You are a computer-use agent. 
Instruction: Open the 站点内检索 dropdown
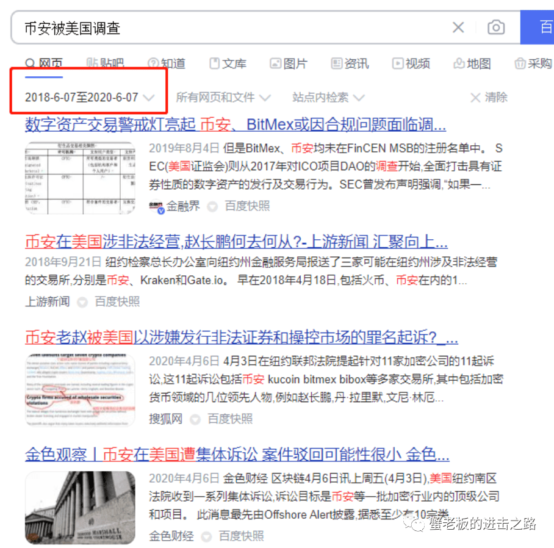323,97
